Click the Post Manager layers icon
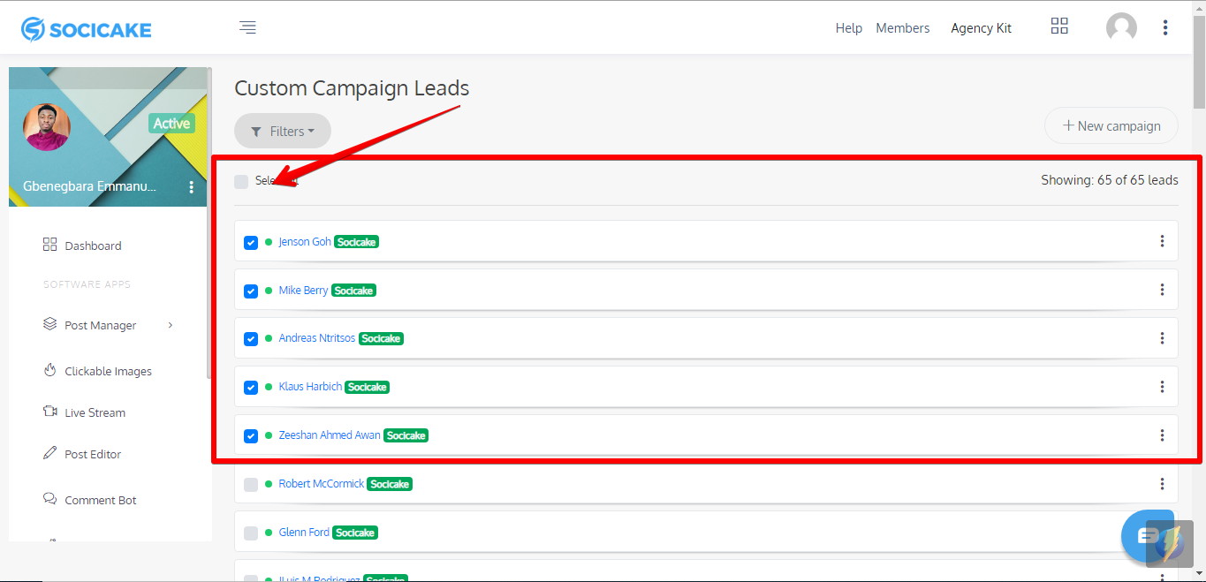This screenshot has width=1206, height=582. click(x=49, y=324)
